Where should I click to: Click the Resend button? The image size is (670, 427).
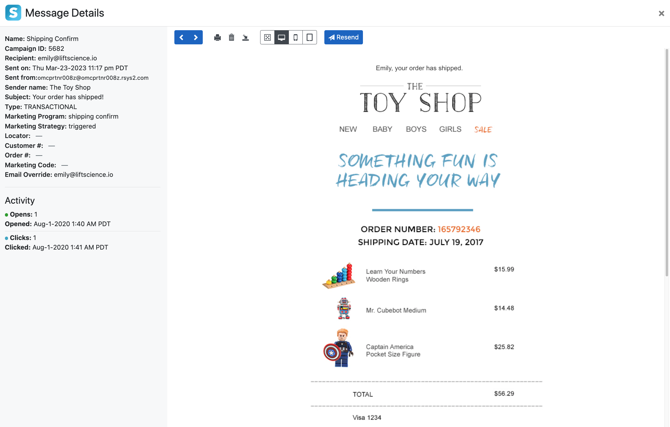point(343,37)
